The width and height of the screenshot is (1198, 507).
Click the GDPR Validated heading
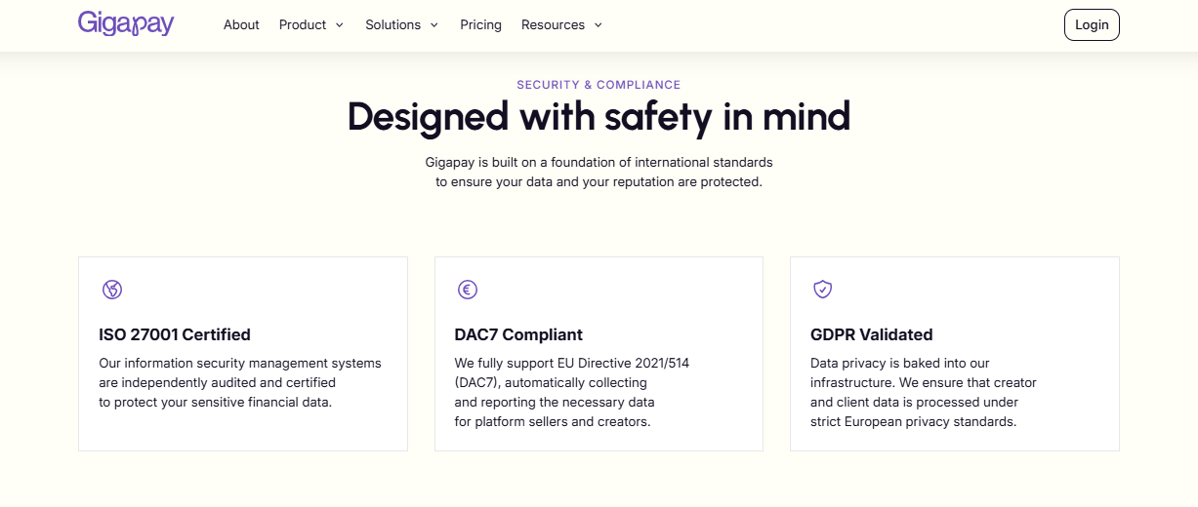click(x=872, y=334)
